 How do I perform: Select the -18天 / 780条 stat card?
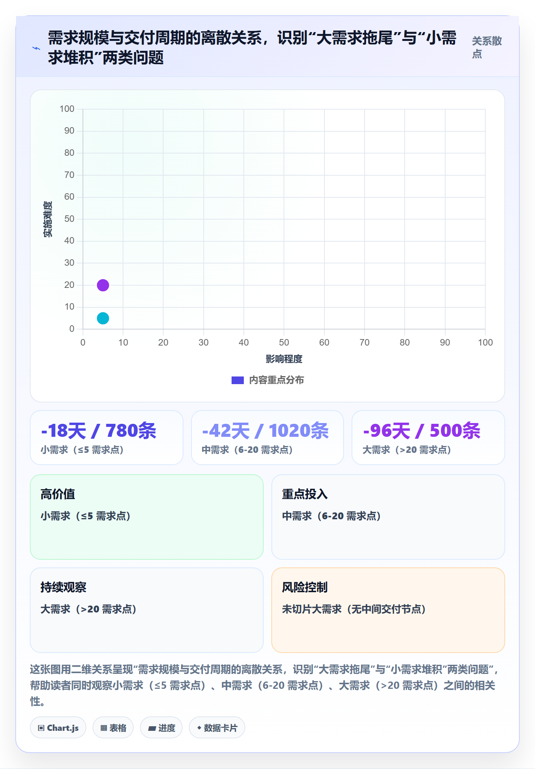107,438
